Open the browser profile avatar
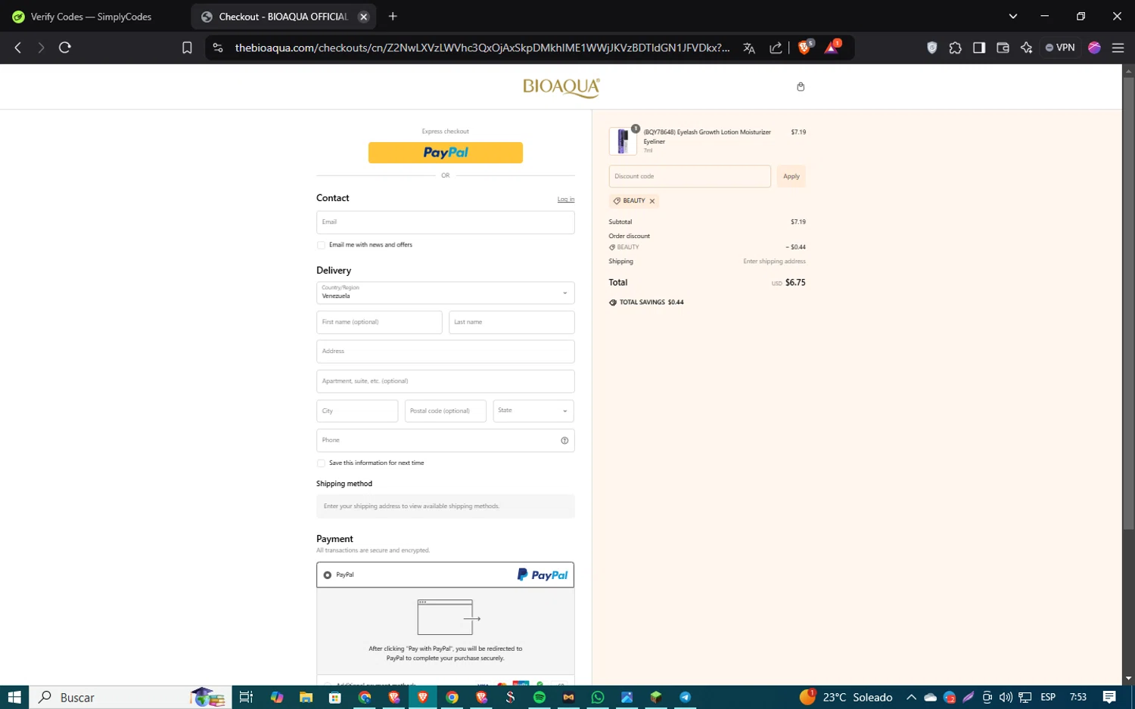 (x=1094, y=48)
